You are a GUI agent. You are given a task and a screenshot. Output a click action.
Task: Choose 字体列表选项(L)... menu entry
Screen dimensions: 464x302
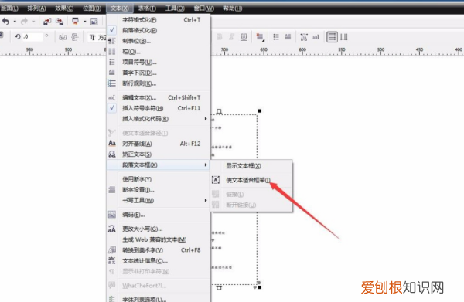pos(159,299)
